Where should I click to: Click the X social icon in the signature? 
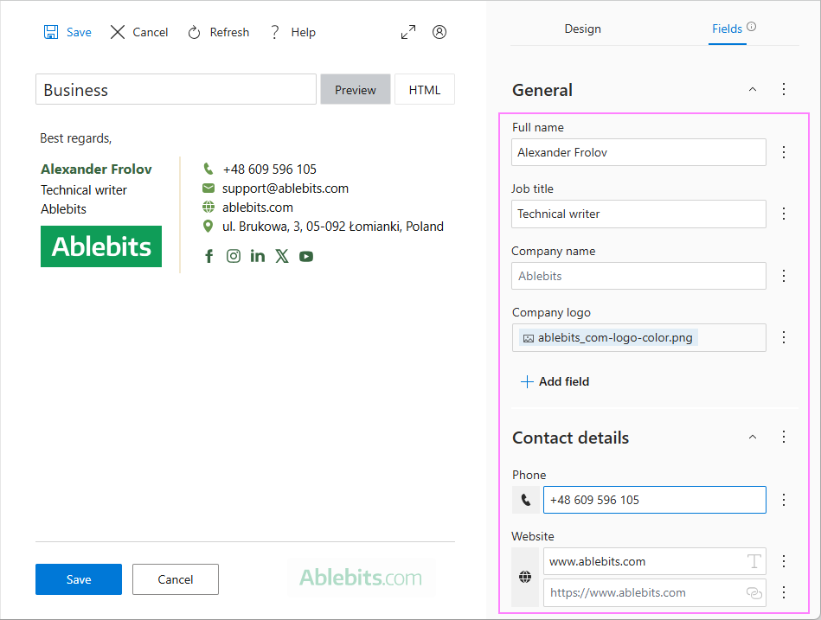[x=281, y=256]
